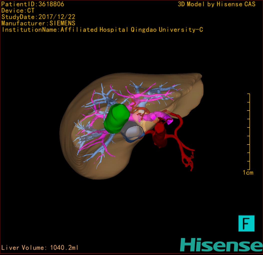
Task: Click the Hisense logo in the corner
Action: (221, 245)
